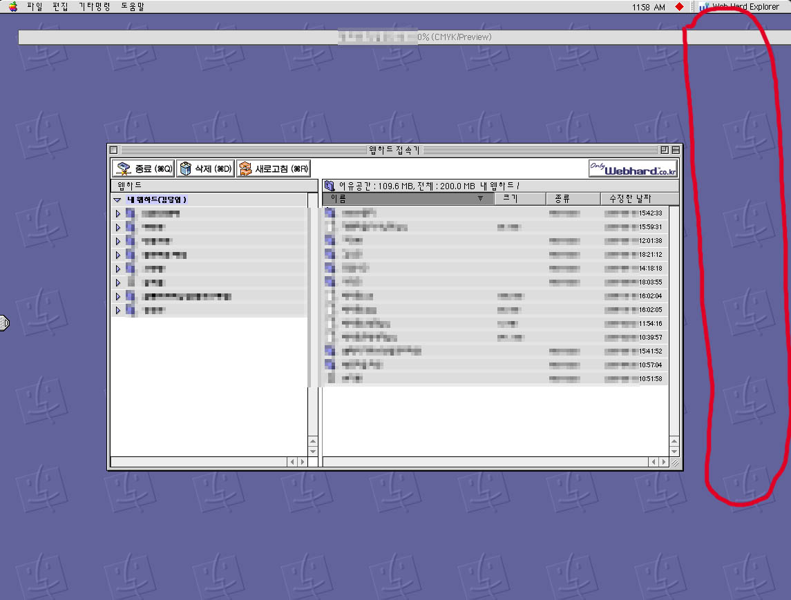Expand the last folder in the tree
791x600 pixels.
118,310
